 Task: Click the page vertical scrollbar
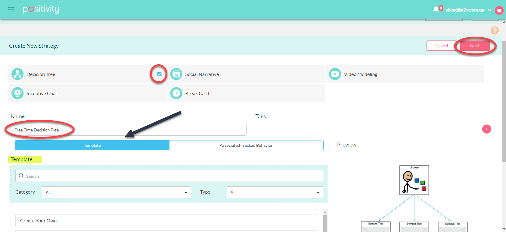504,102
